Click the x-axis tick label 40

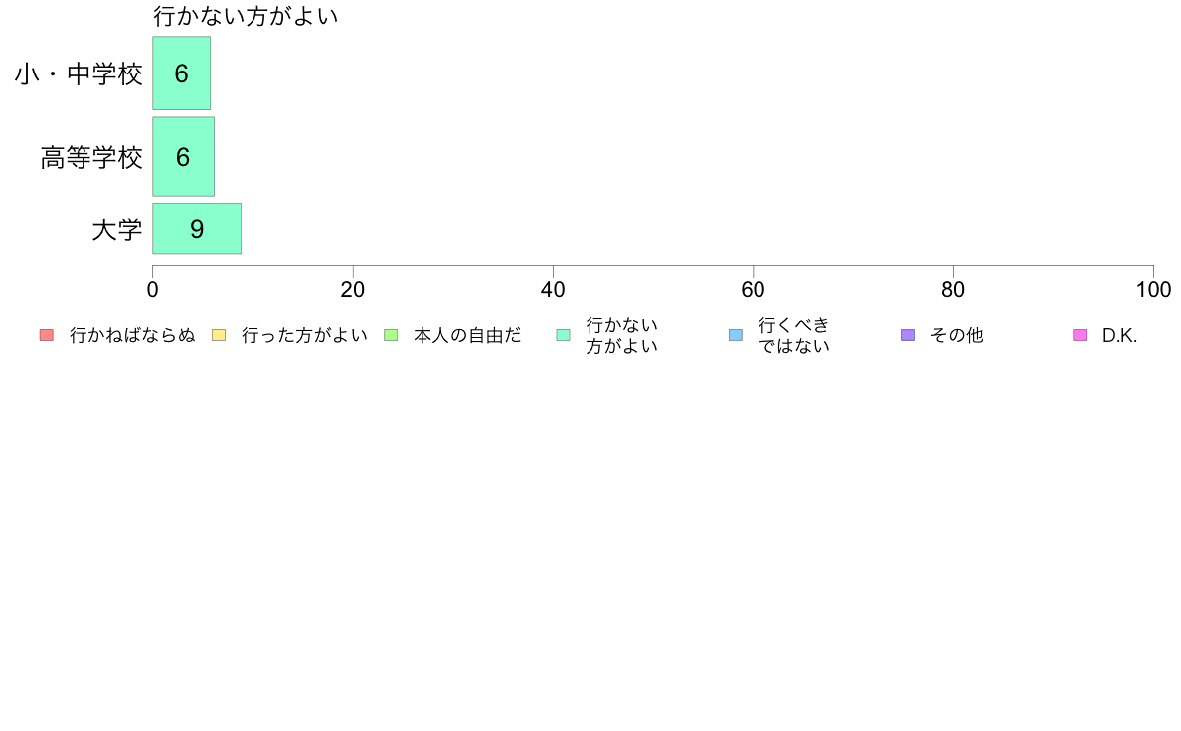[x=553, y=290]
